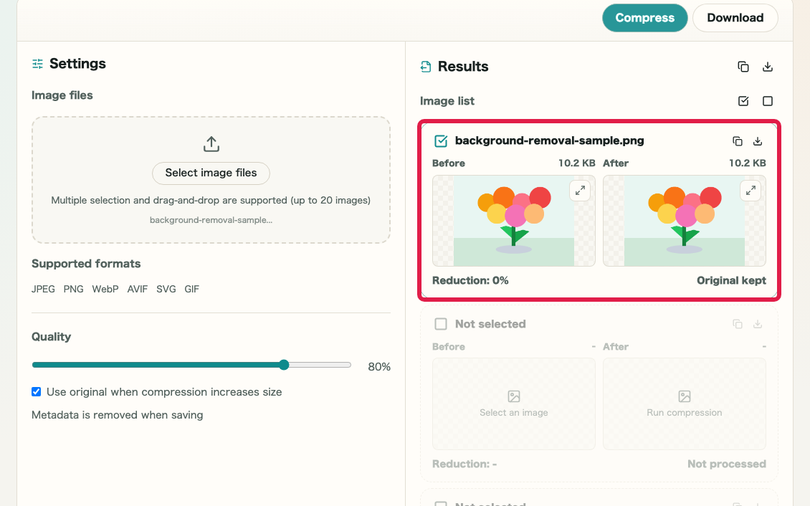Screen dimensions: 810x506
Task: Click the Results panel icon
Action: [426, 67]
